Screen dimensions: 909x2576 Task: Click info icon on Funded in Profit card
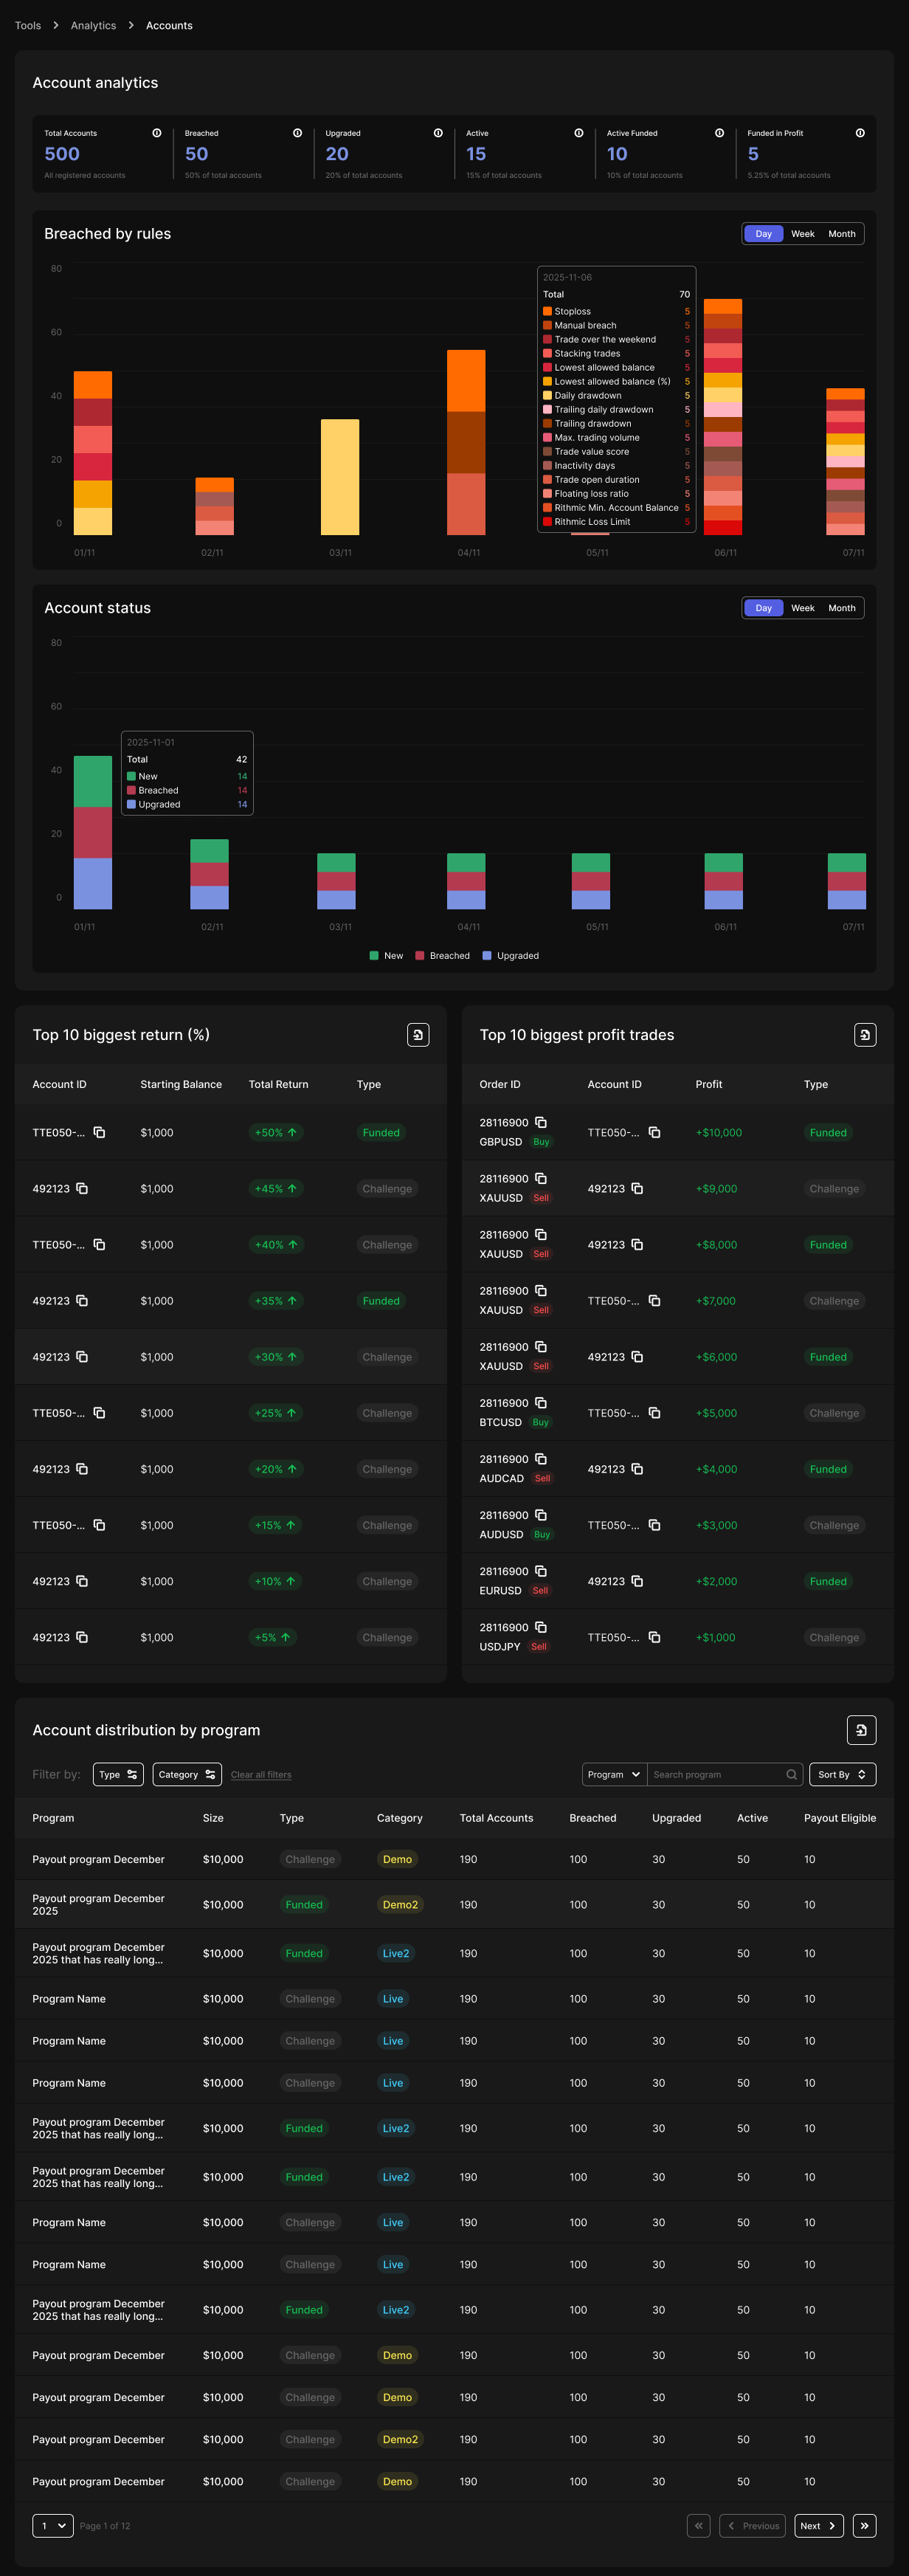click(x=860, y=133)
